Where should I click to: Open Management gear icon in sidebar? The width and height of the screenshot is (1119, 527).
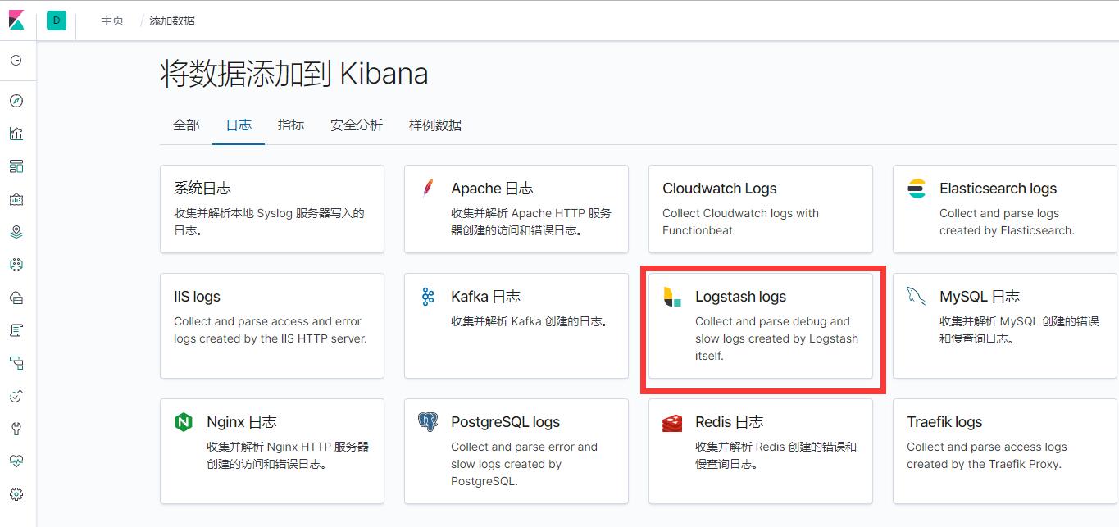point(16,494)
